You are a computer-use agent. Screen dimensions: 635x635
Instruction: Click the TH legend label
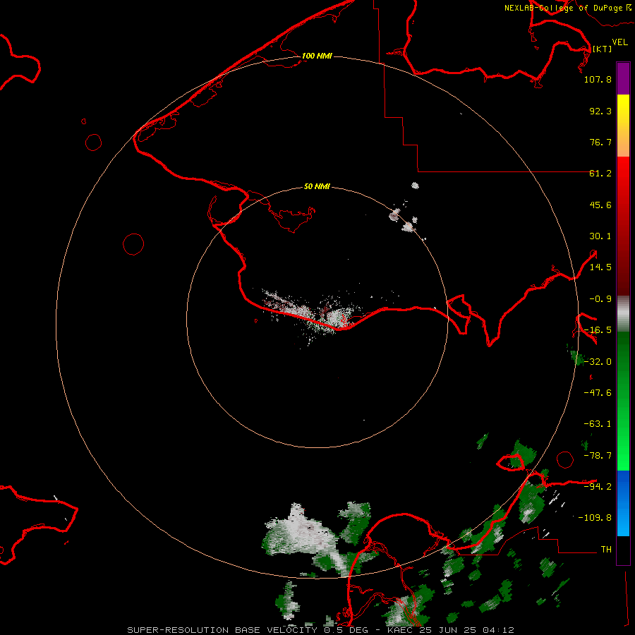click(x=606, y=550)
